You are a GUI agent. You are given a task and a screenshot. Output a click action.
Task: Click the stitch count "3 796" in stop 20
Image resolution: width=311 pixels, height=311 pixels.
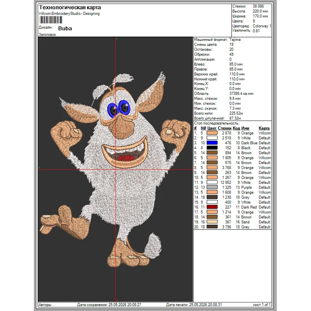[227, 227]
